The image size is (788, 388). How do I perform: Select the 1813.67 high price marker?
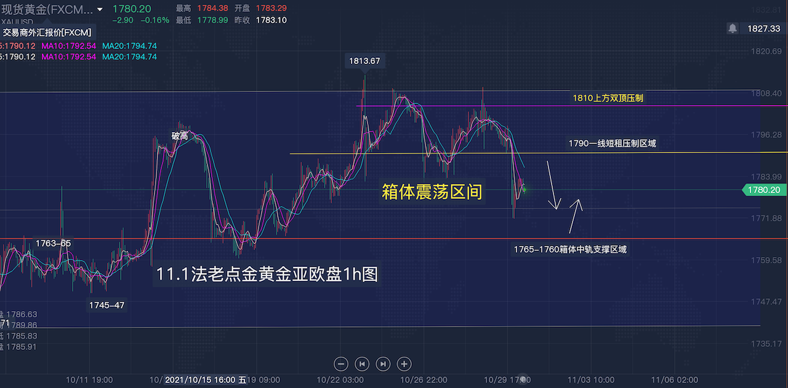click(364, 61)
